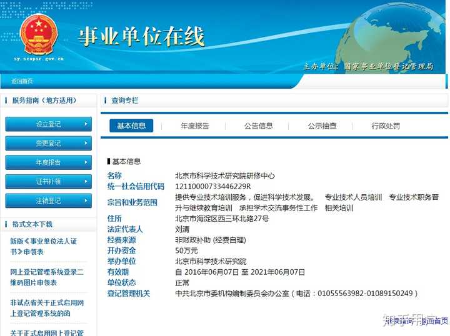This screenshot has width=450, height=336.
Task: Open the 关于正式启用网上登记管 link
Action: click(x=47, y=332)
